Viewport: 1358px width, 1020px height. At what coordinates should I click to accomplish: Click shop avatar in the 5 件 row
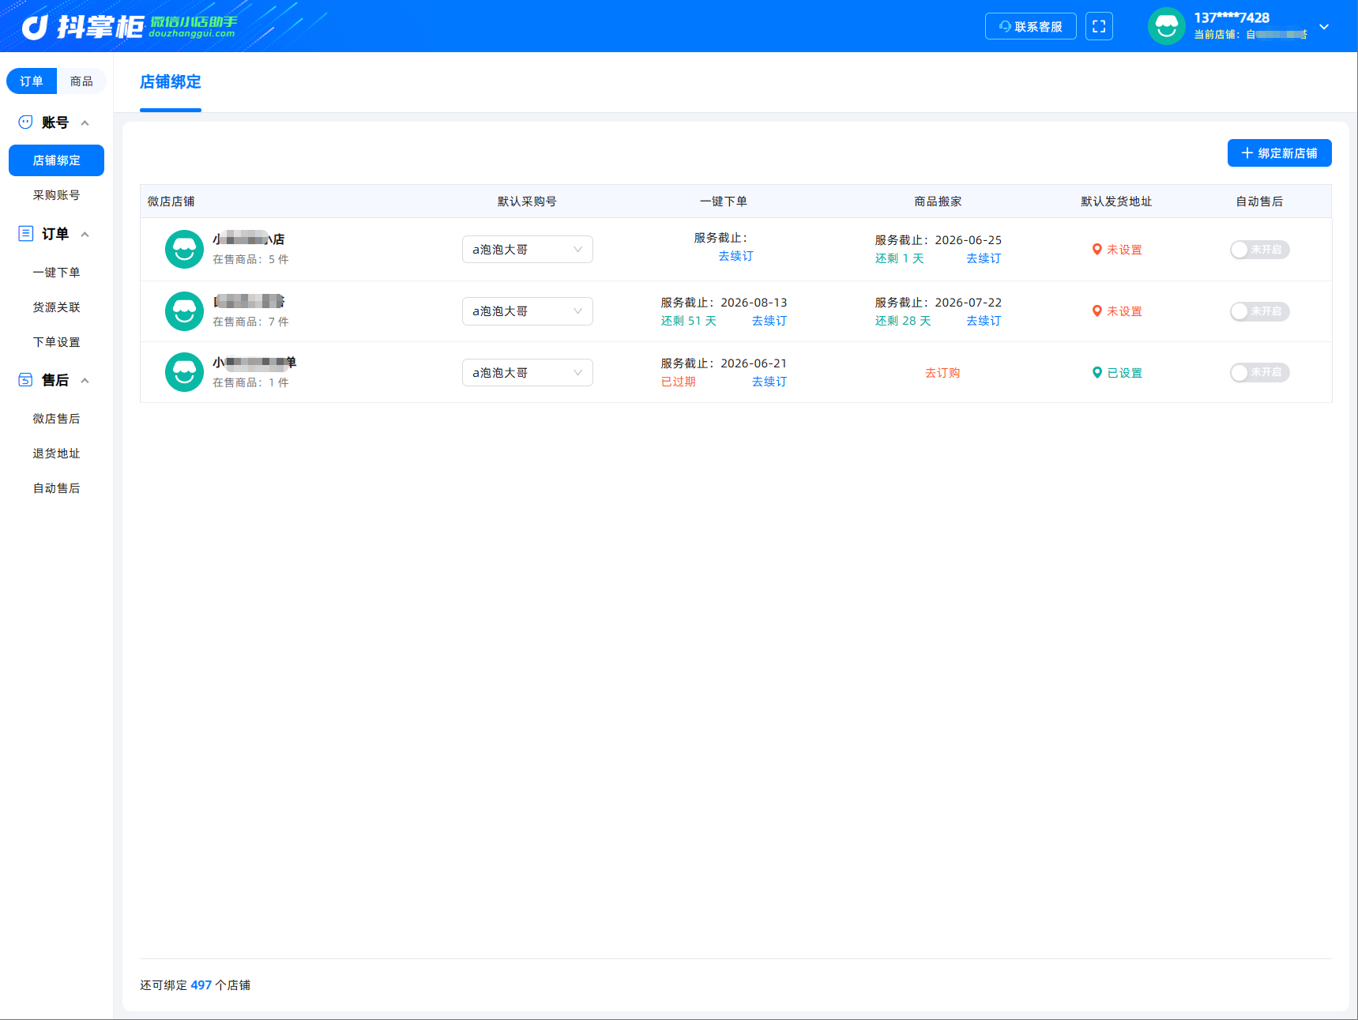coord(184,250)
